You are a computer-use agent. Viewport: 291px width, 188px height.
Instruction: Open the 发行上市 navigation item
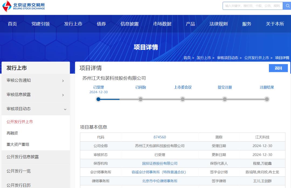click(73, 24)
